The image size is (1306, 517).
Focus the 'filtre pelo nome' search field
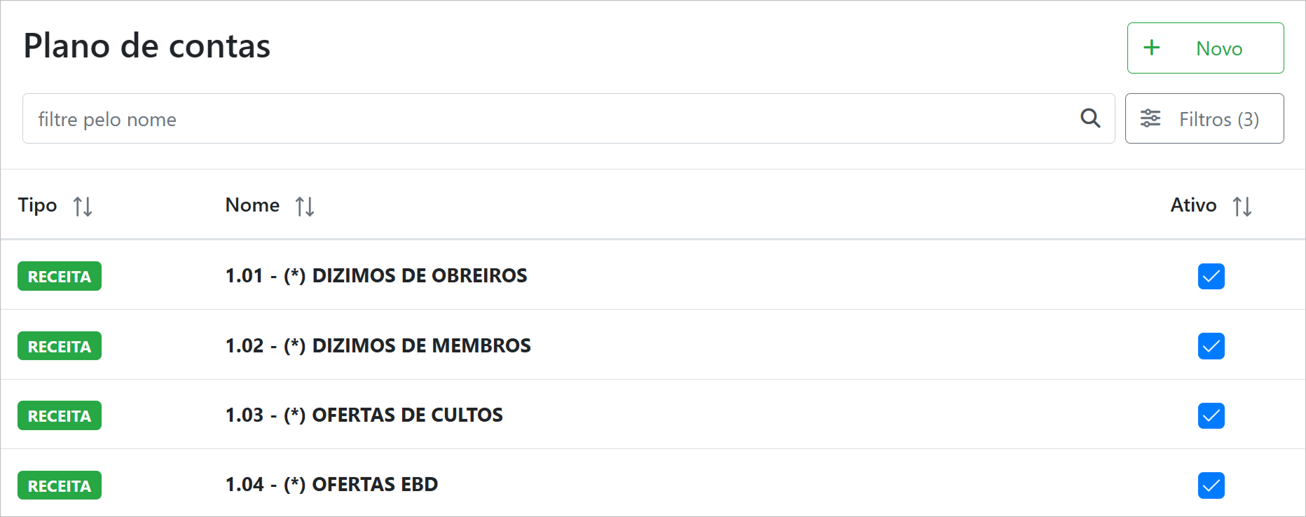[547, 119]
